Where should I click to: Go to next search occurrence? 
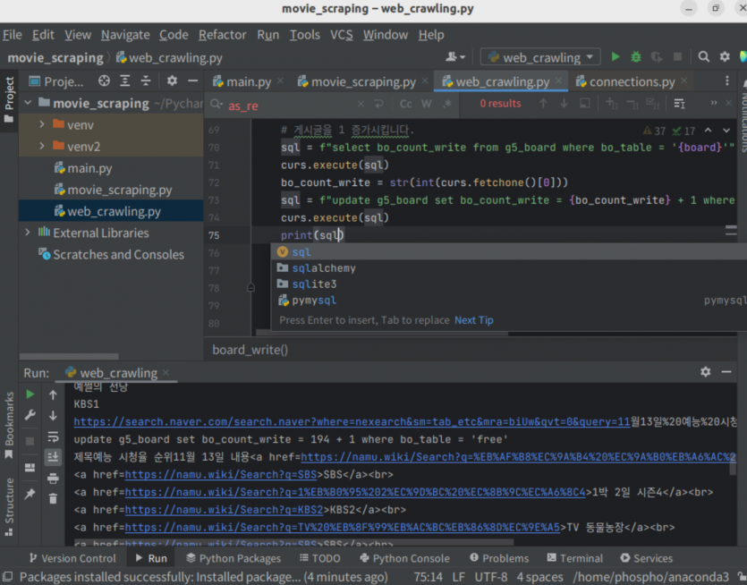(x=564, y=104)
